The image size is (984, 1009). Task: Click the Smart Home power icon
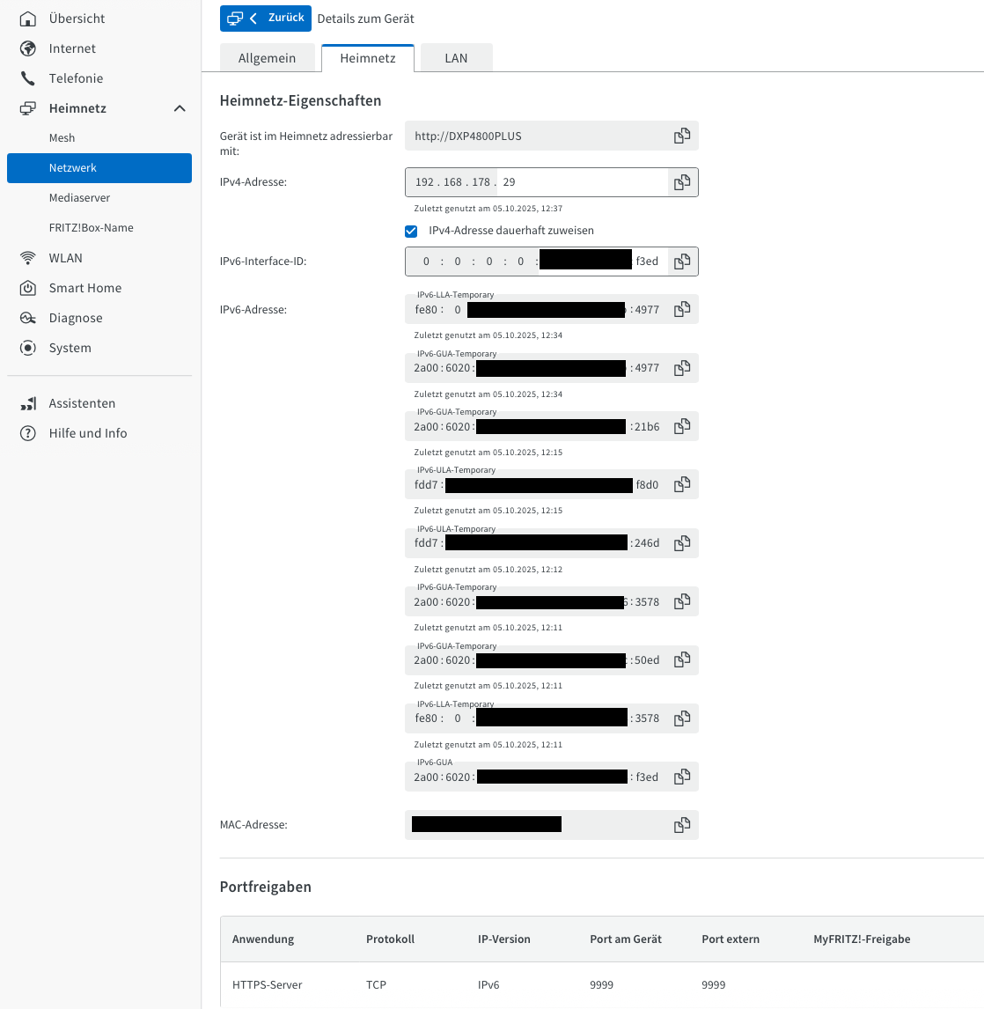point(27,288)
